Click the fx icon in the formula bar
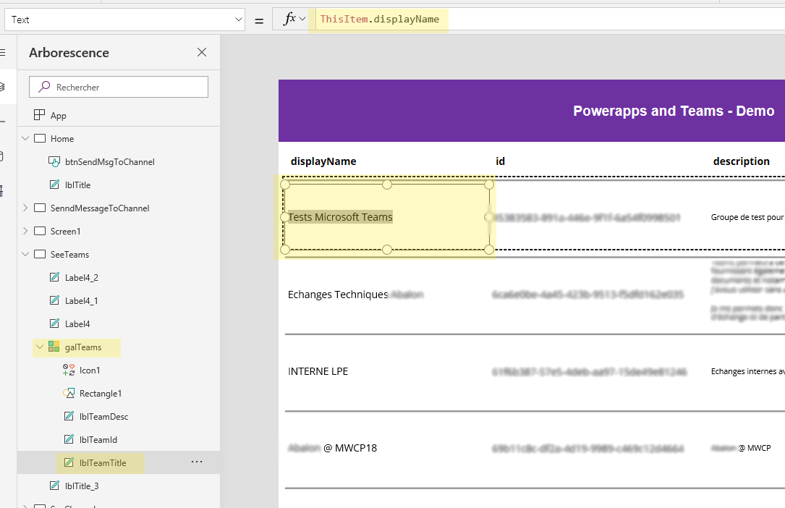 pos(287,20)
